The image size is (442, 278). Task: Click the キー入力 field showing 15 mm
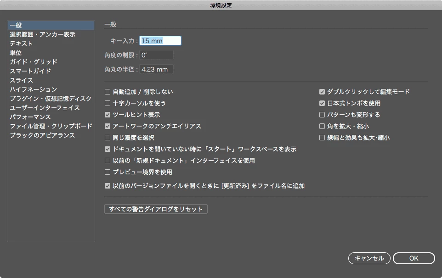pos(160,41)
